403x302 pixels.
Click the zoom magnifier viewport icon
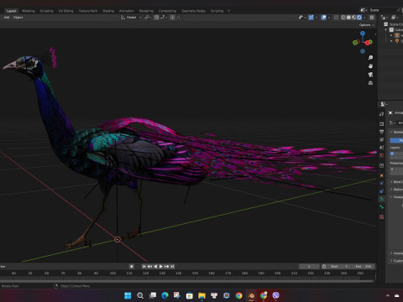pos(370,58)
